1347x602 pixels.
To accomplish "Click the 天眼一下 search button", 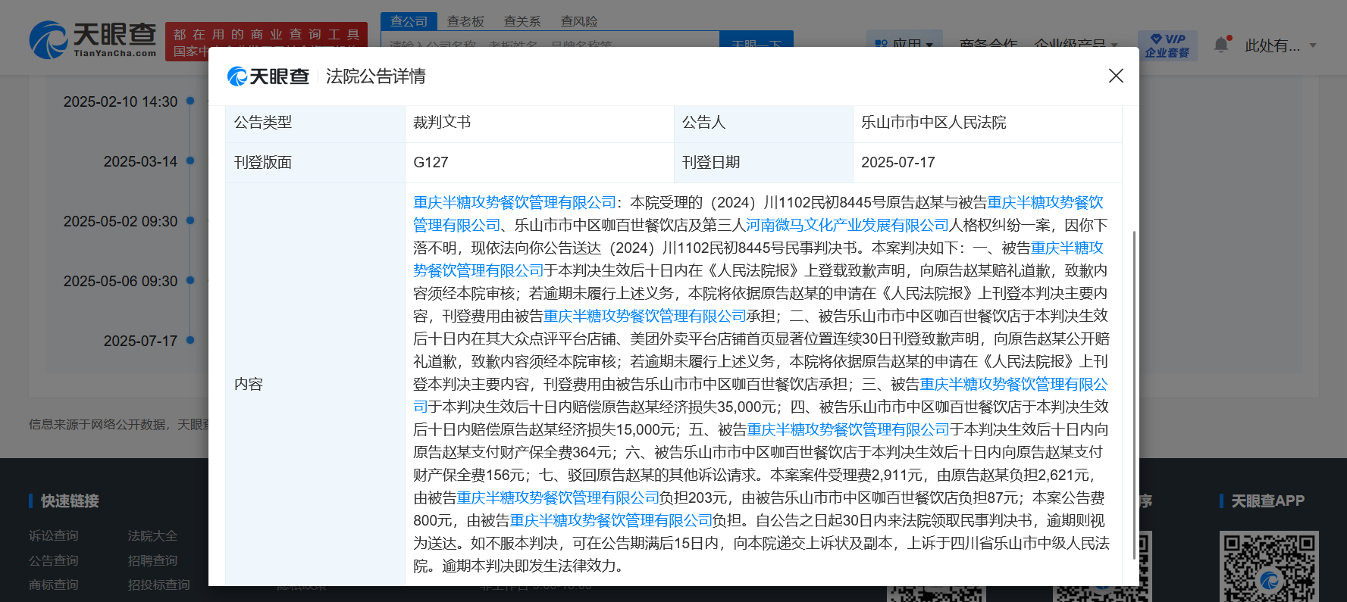I will pyautogui.click(x=757, y=45).
